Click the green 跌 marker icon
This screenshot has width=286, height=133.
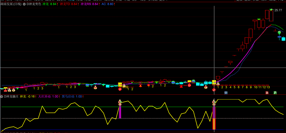[x=275, y=93]
